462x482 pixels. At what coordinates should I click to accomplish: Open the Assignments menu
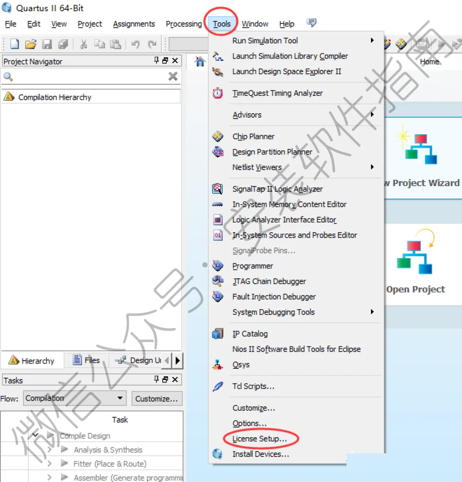pyautogui.click(x=134, y=24)
